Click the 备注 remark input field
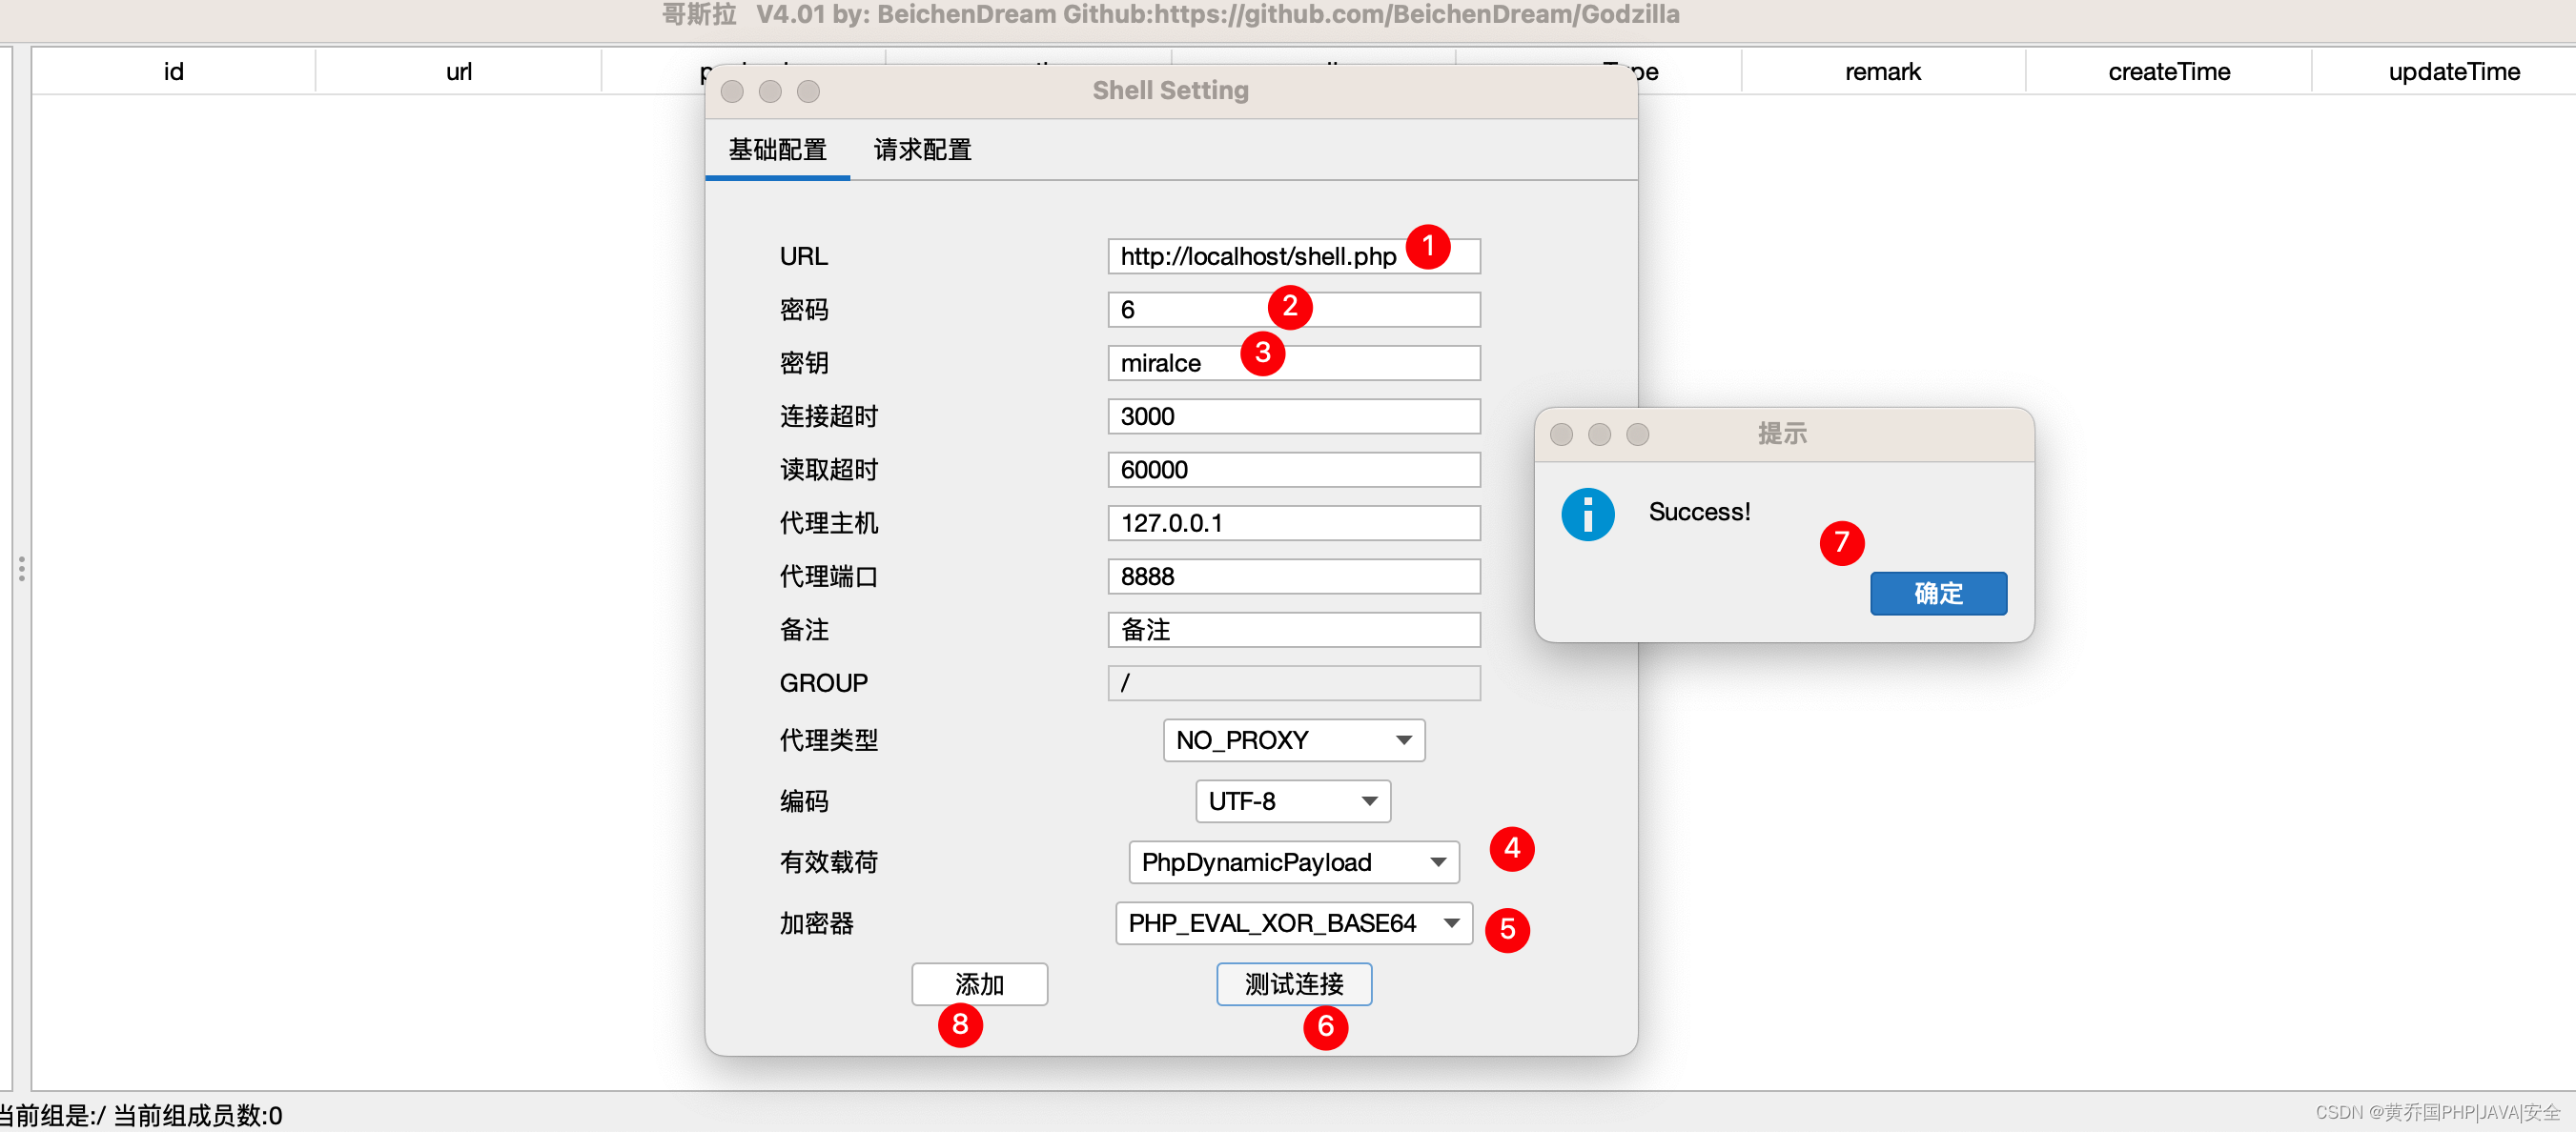This screenshot has height=1132, width=2576. pos(1293,630)
